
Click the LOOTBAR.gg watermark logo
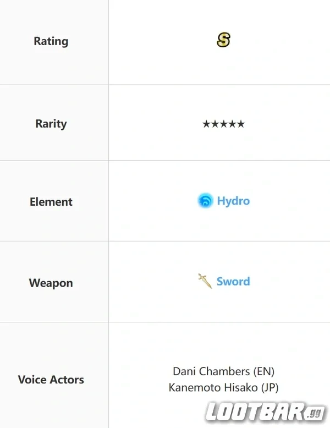click(265, 412)
